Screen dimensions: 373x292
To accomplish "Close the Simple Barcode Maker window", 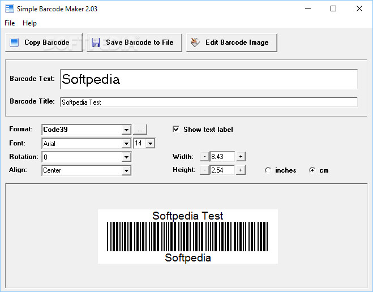I will (x=359, y=9).
